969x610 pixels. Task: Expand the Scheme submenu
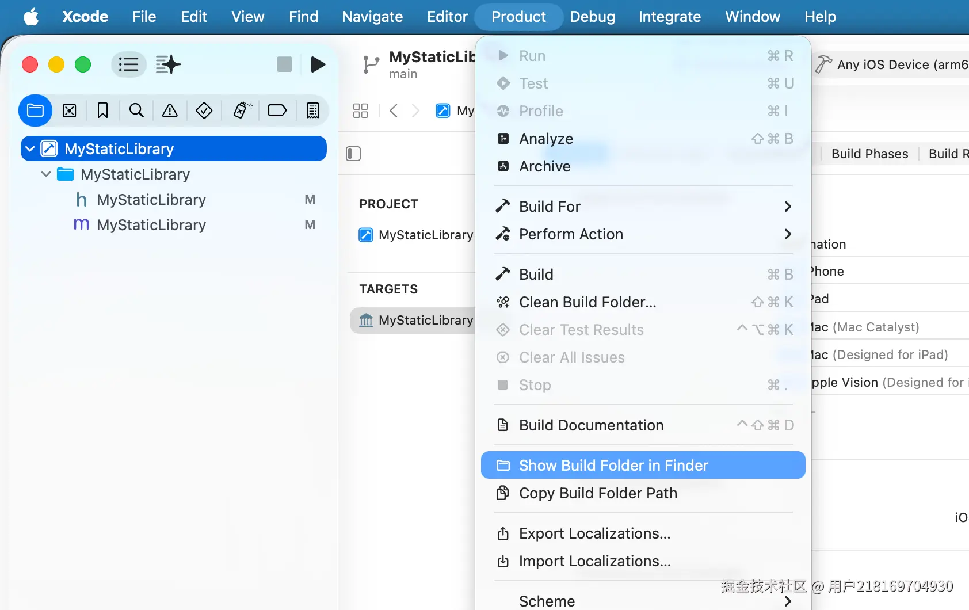point(643,601)
